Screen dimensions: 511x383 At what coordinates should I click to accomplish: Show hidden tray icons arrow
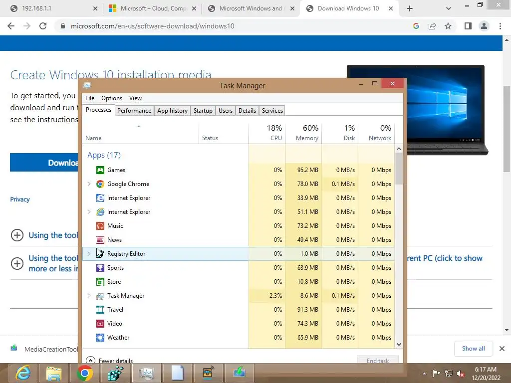(x=424, y=374)
